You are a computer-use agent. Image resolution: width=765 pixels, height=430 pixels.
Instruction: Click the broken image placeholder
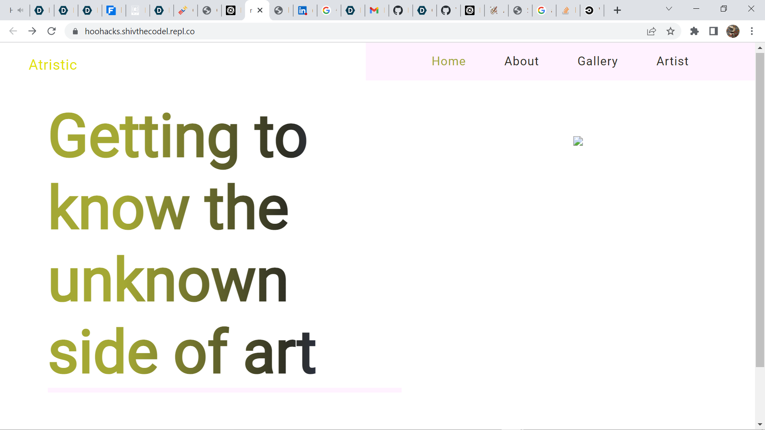(x=578, y=141)
